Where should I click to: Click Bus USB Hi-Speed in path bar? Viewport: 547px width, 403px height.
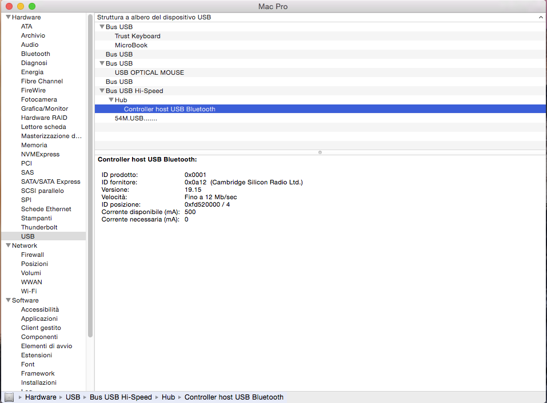pyautogui.click(x=121, y=397)
